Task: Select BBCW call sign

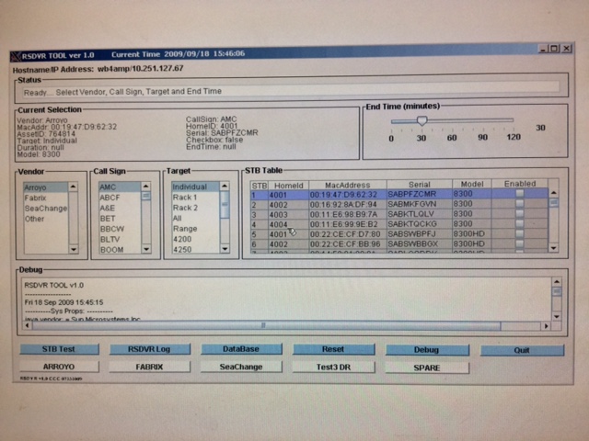Action: [x=120, y=229]
